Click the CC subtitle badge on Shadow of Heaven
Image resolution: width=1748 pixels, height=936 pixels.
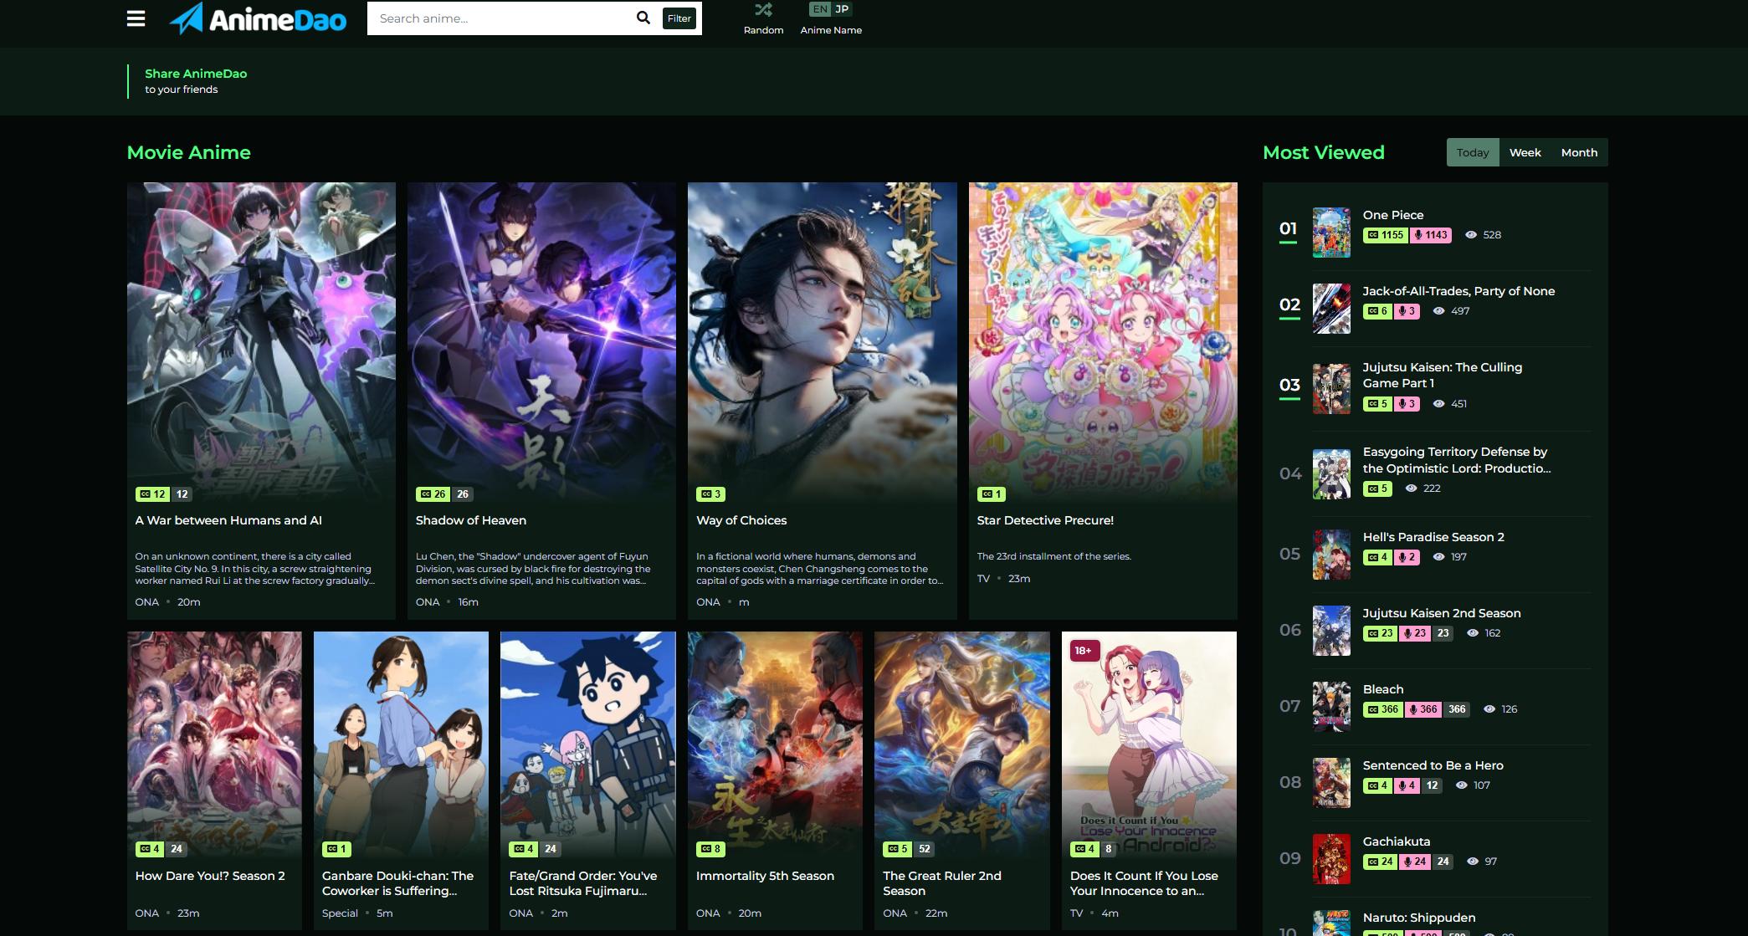(x=434, y=494)
